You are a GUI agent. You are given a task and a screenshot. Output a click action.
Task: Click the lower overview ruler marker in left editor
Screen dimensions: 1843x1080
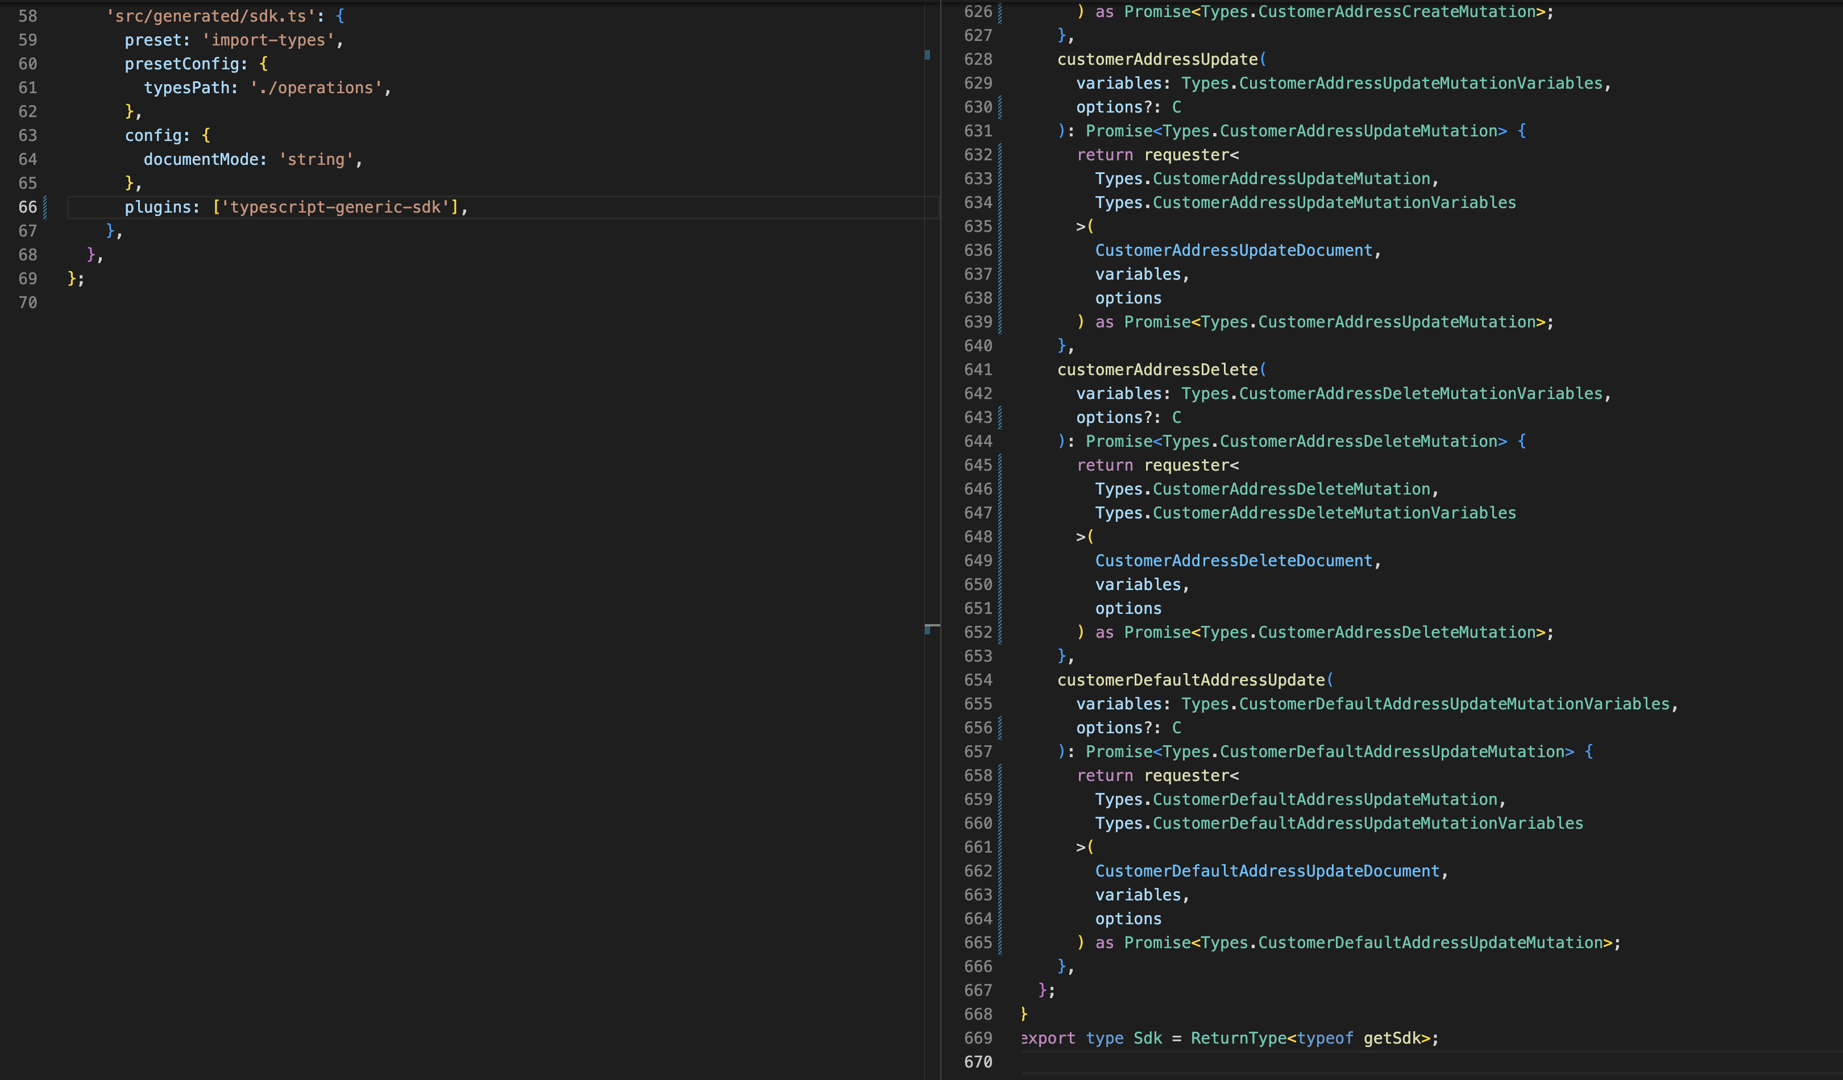click(x=927, y=630)
